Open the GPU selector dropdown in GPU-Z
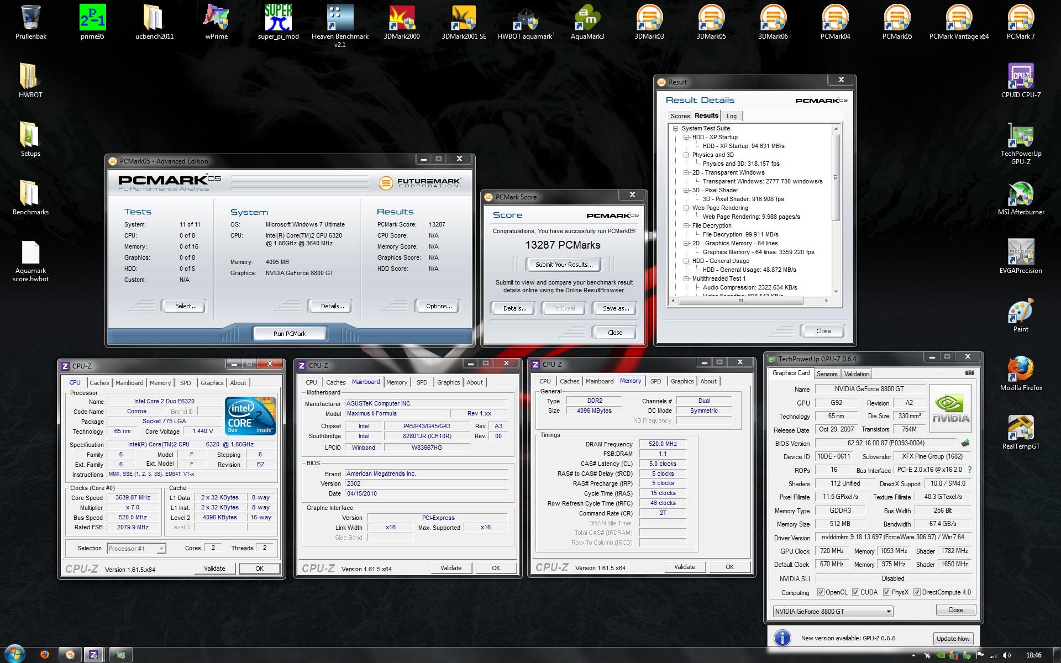The height and width of the screenshot is (663, 1061). tap(833, 611)
